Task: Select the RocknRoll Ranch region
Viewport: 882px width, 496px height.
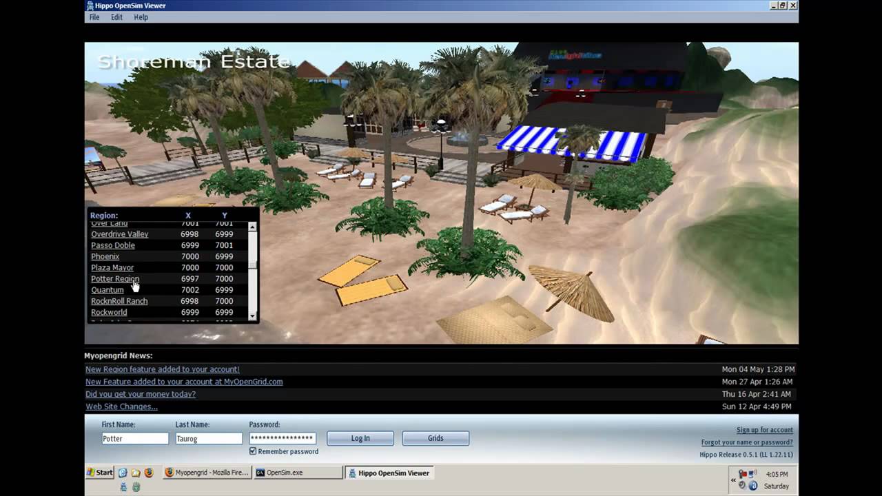Action: [119, 301]
